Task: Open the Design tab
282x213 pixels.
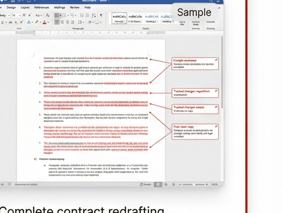Action: [11, 8]
